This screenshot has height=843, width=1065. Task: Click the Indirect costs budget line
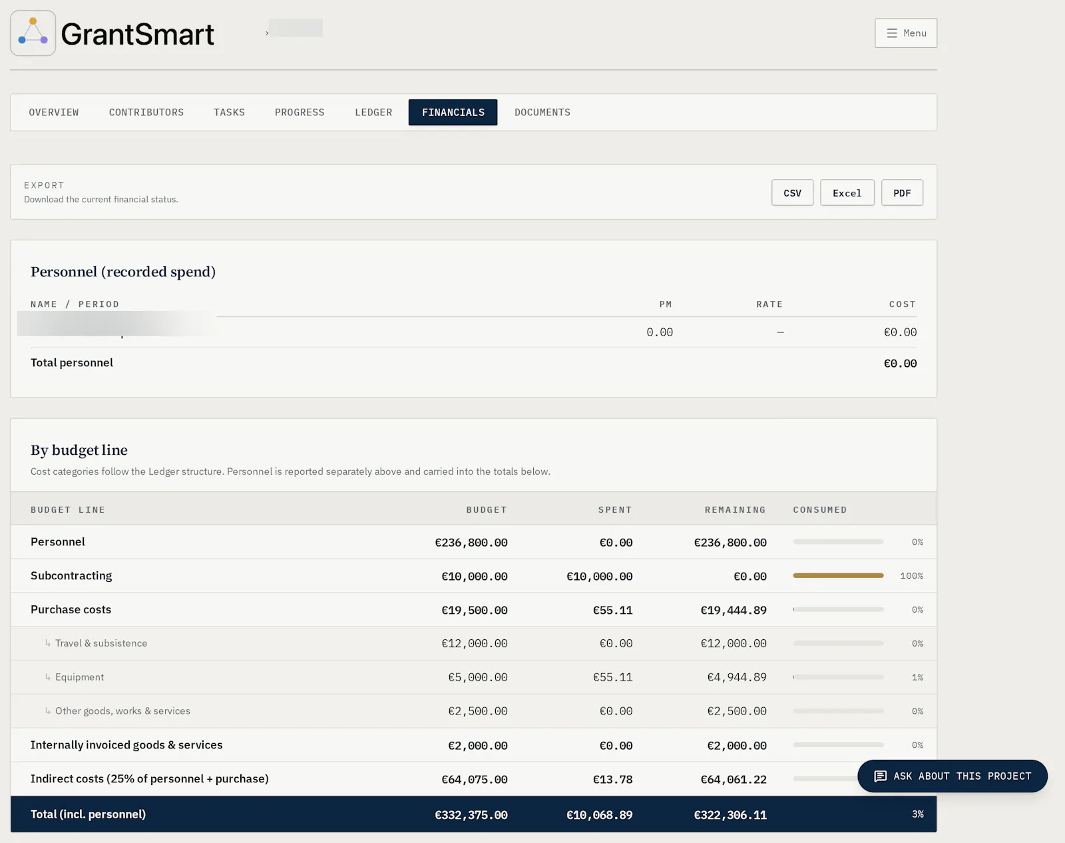tap(473, 779)
